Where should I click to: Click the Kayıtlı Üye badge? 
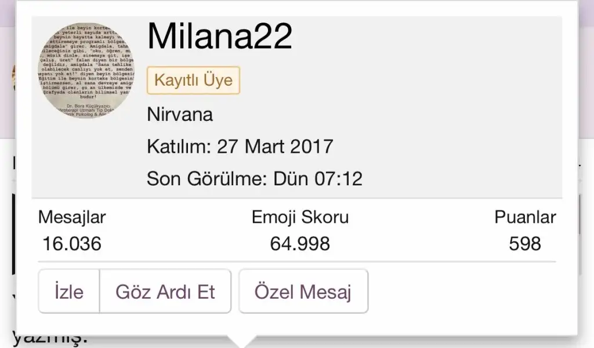coord(193,80)
